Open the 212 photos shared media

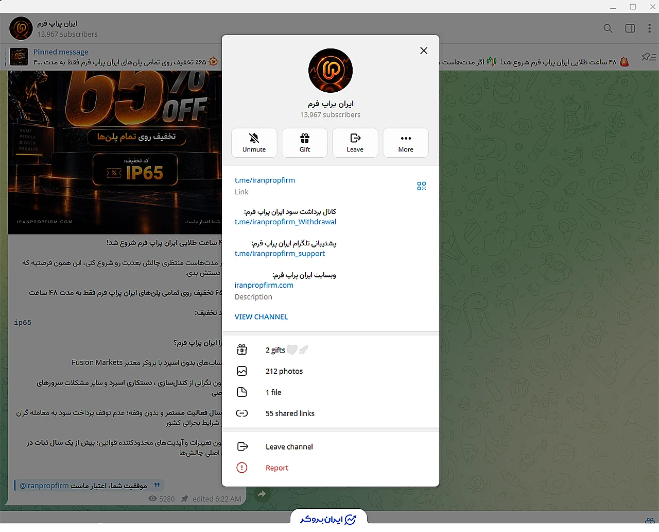(x=331, y=371)
